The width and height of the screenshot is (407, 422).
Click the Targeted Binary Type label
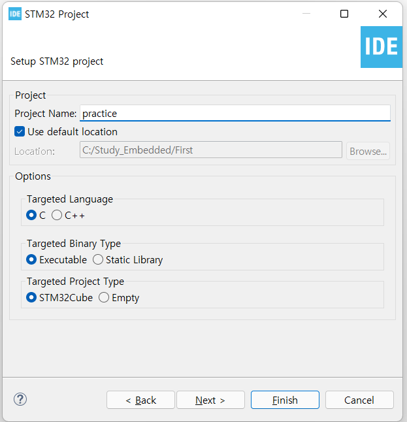click(x=74, y=244)
